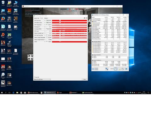Open the GPU Memory Clock sensor dropdown
This screenshot has width=151, height=113.
tap(45, 23)
